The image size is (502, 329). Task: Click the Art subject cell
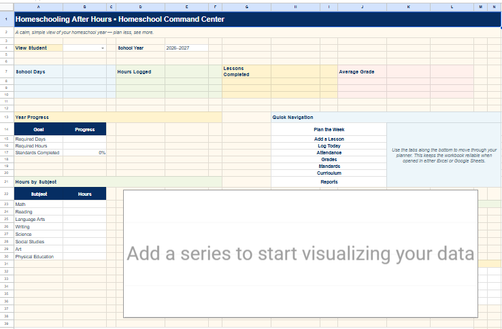tap(38, 249)
